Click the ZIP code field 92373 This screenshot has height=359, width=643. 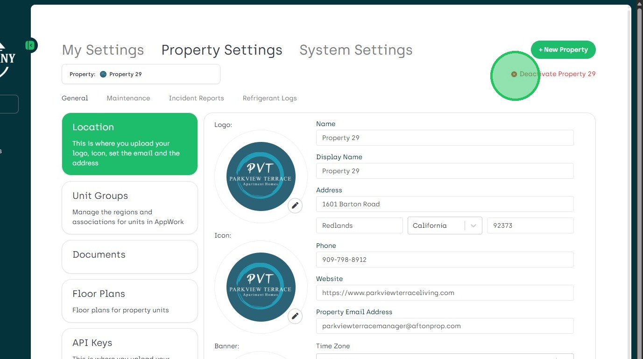[530, 225]
